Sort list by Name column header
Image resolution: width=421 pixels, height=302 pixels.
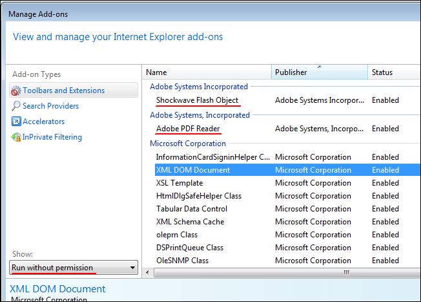coord(207,72)
